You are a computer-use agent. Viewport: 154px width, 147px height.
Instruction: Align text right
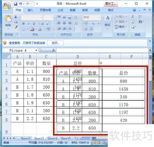coord(70,23)
